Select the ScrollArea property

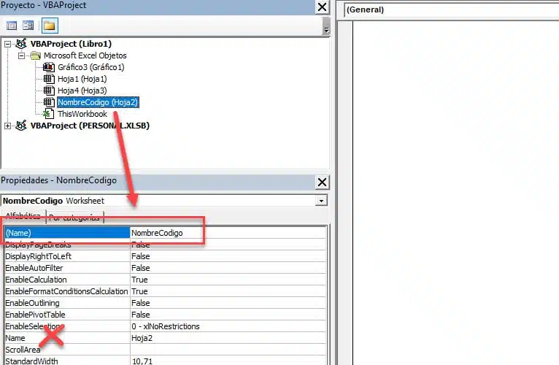(x=67, y=350)
